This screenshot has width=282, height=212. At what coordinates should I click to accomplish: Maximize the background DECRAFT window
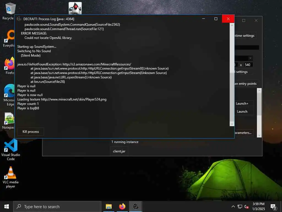coord(244,20)
